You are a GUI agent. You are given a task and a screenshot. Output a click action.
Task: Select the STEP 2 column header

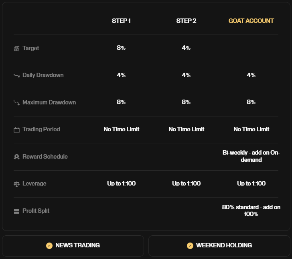pos(186,21)
